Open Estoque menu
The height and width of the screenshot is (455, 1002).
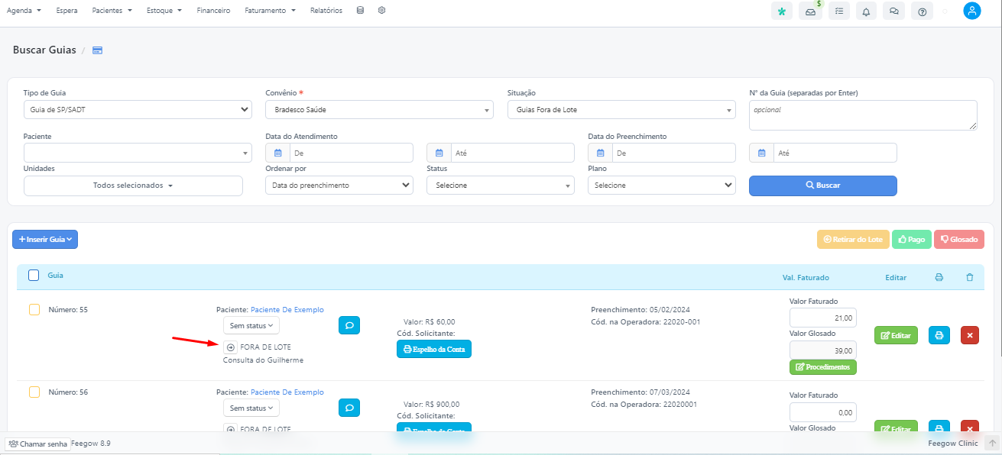pyautogui.click(x=164, y=11)
